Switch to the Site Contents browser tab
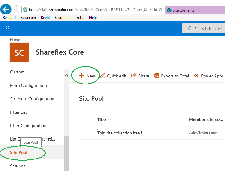Screen dimensions: 225x171 (x=195, y=10)
